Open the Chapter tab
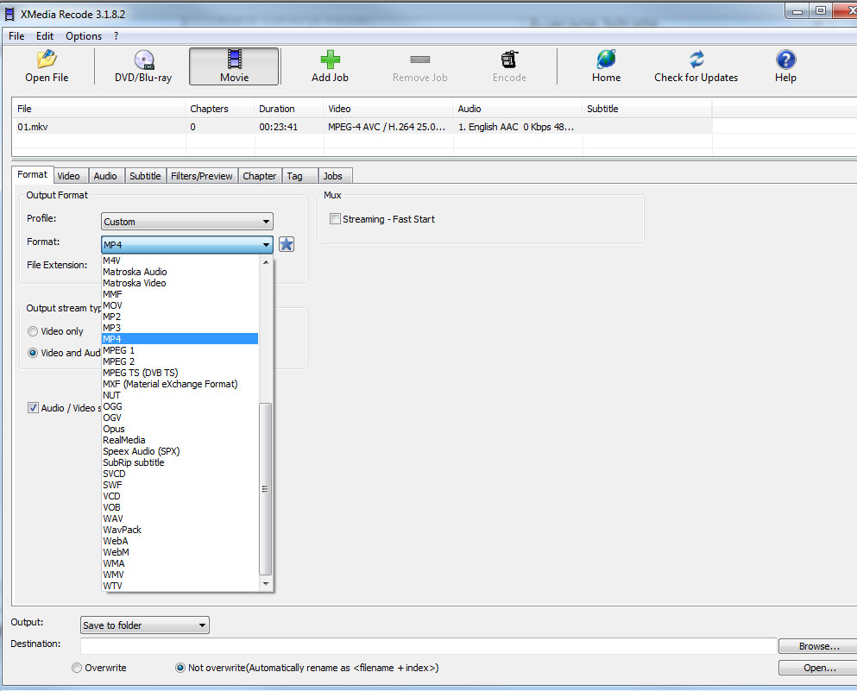 tap(259, 176)
